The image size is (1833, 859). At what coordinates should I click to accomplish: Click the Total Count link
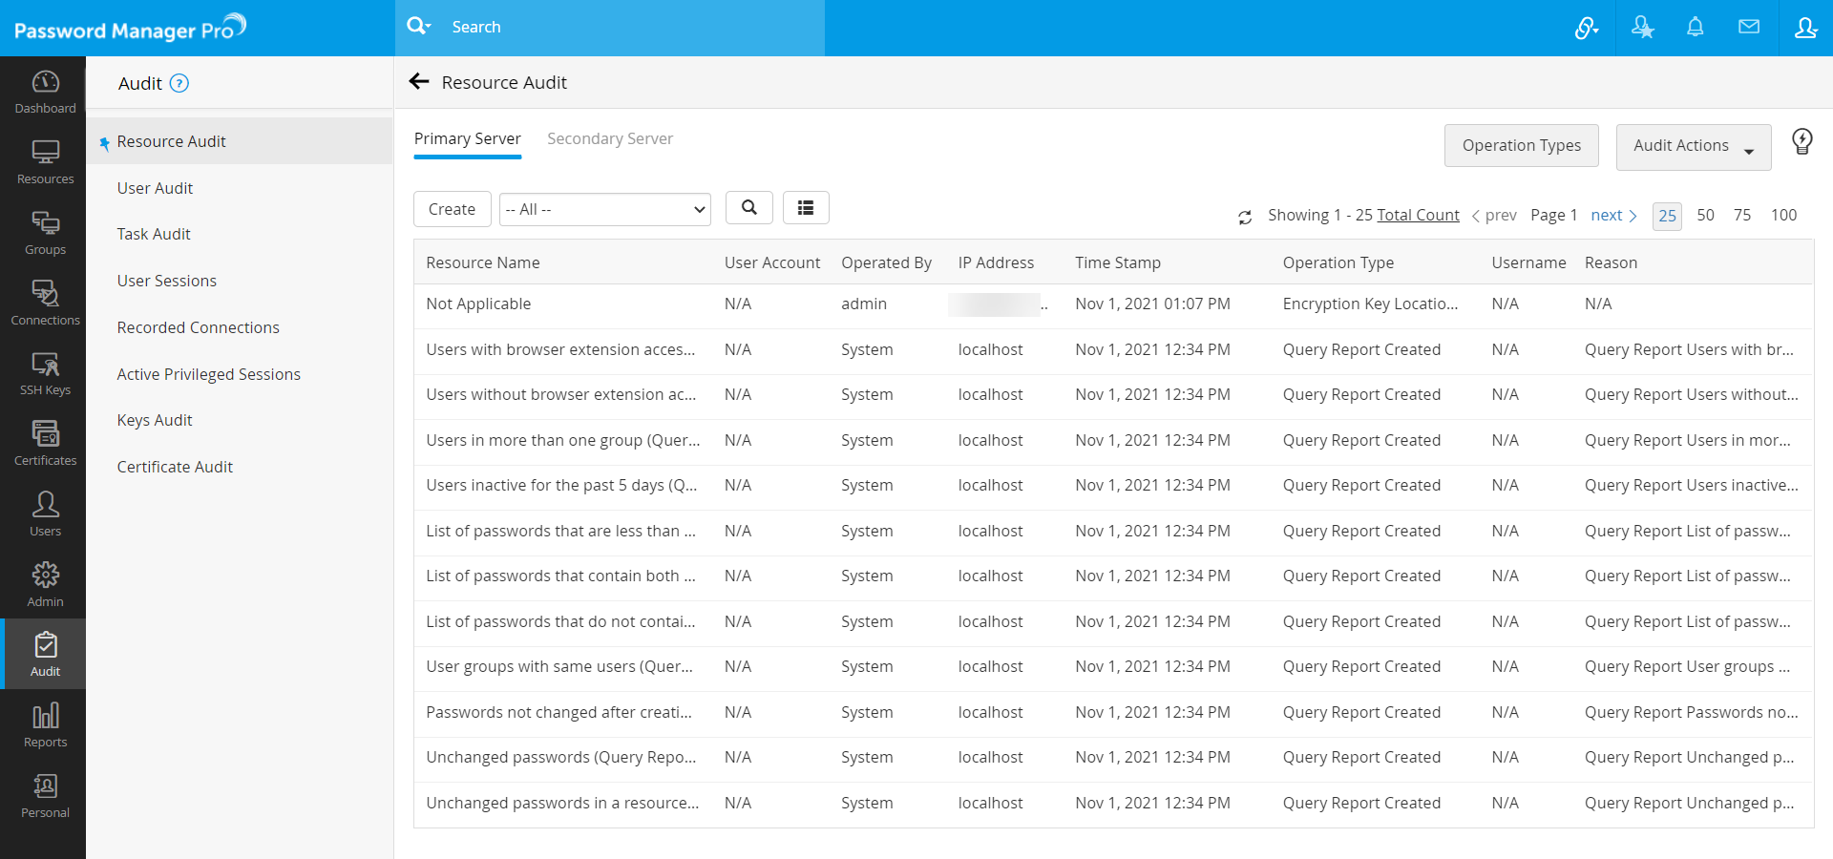[x=1418, y=216]
